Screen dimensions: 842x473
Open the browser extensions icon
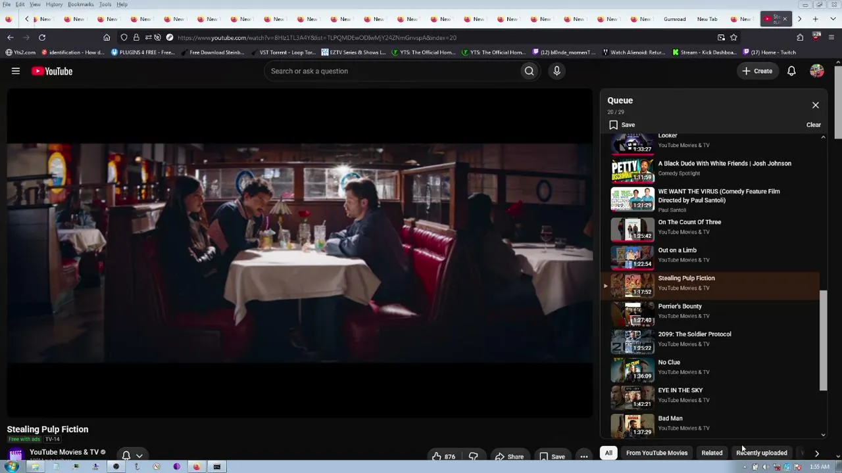[x=800, y=37]
